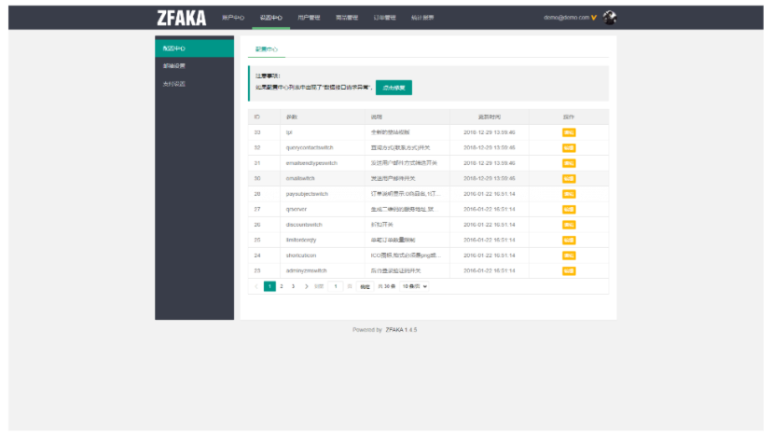Click the edit button for the tpl row
The height and width of the screenshot is (442, 773).
click(568, 132)
